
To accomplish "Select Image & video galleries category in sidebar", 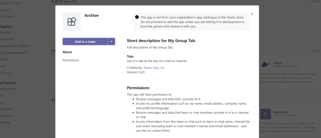I will (15, 46).
